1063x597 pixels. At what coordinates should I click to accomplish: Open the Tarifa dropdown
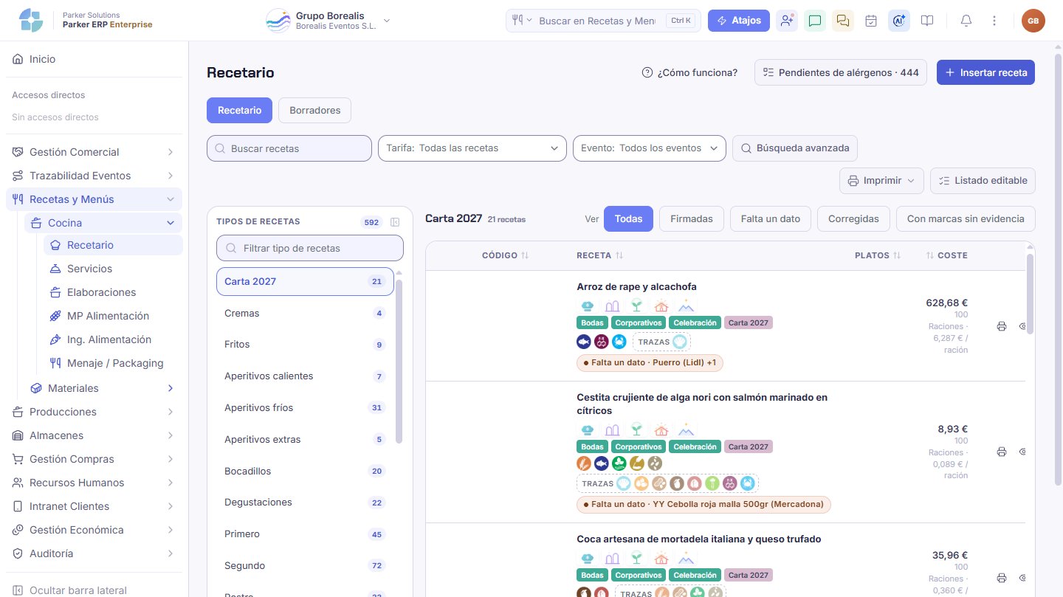pyautogui.click(x=472, y=148)
